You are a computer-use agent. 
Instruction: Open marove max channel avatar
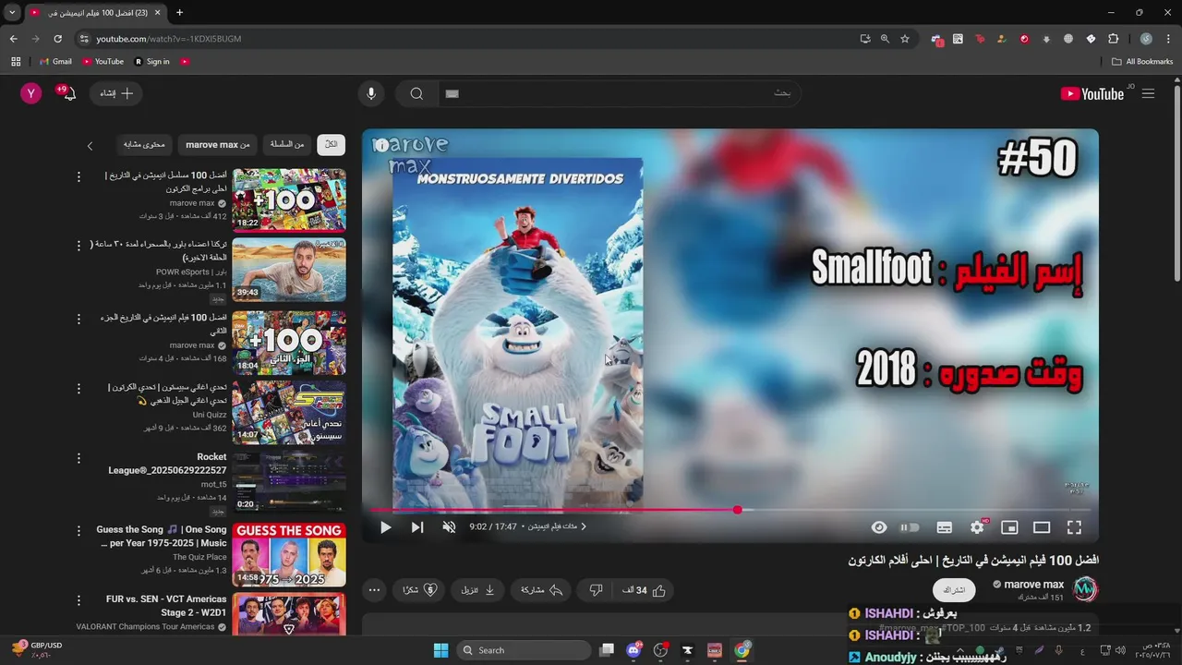click(x=1086, y=589)
